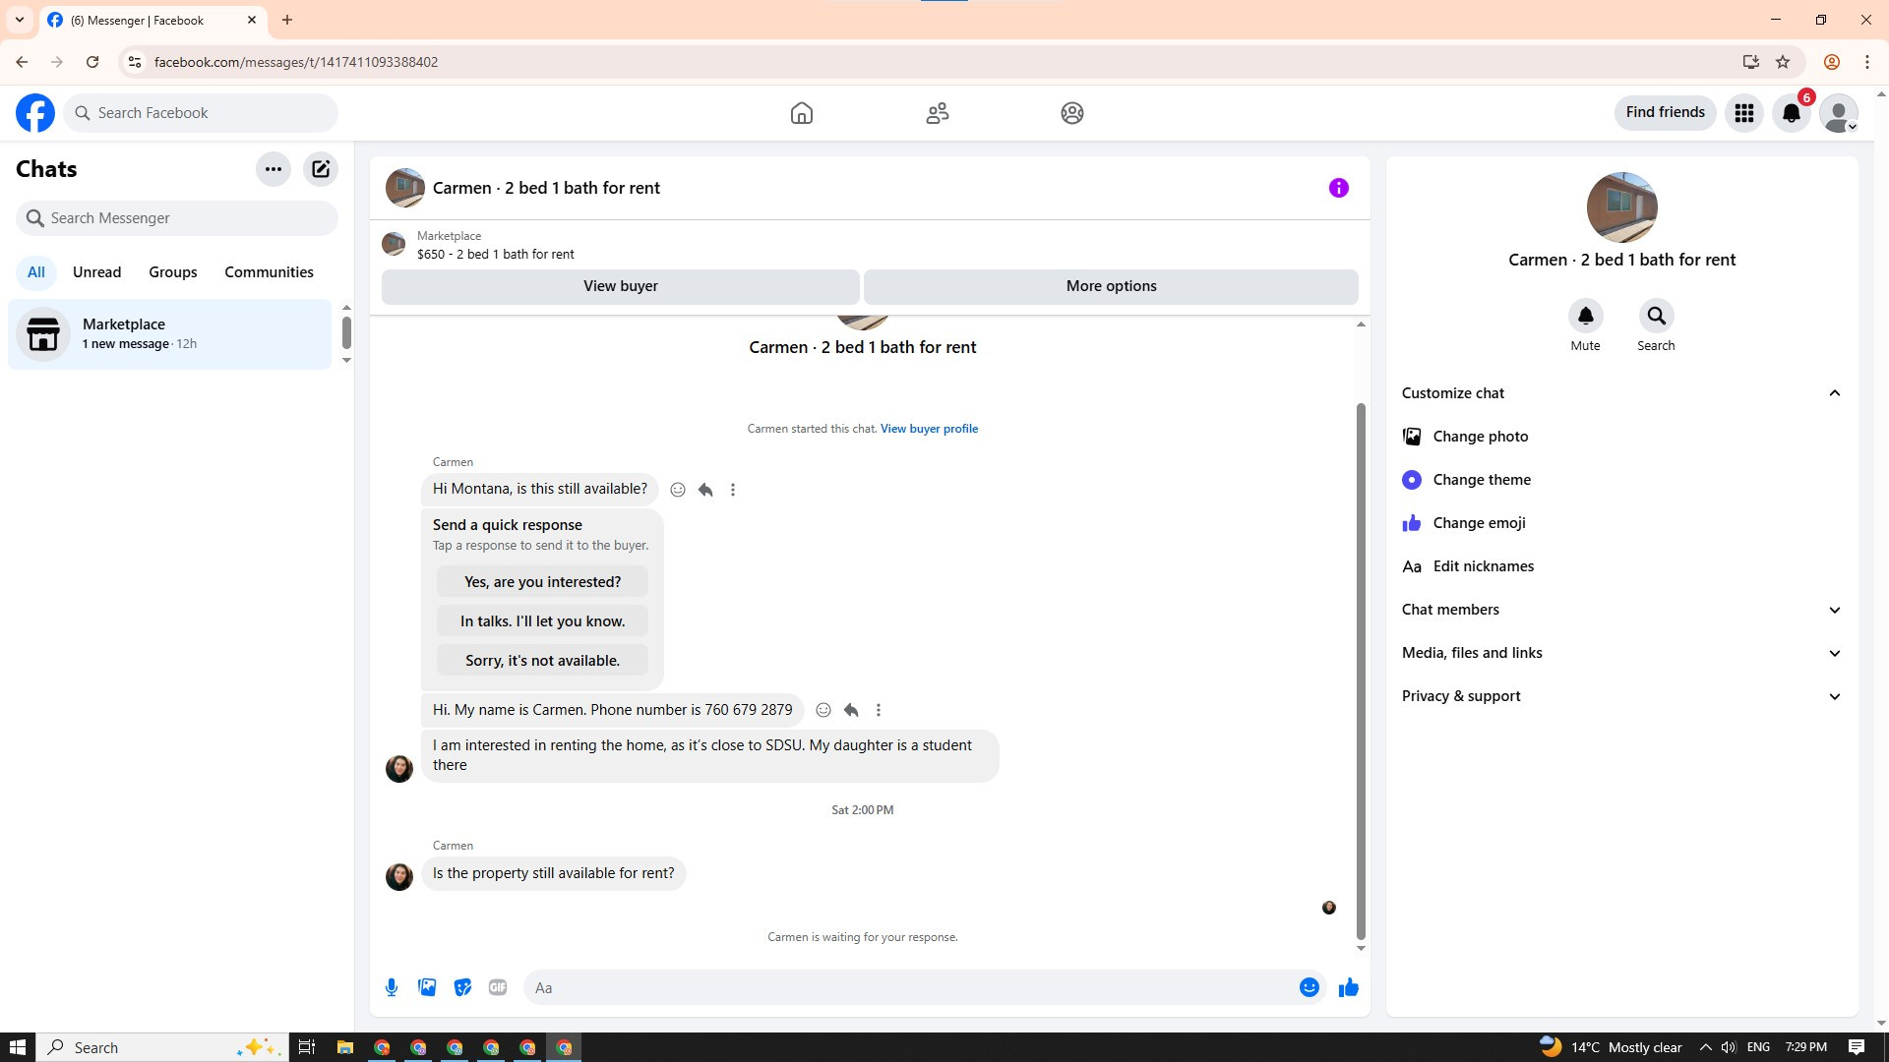Attach a file using the photo icon
1889x1062 pixels.
pyautogui.click(x=427, y=987)
